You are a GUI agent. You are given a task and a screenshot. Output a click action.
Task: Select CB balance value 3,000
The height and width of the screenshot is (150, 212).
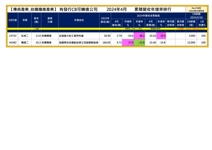pyautogui.click(x=192, y=36)
